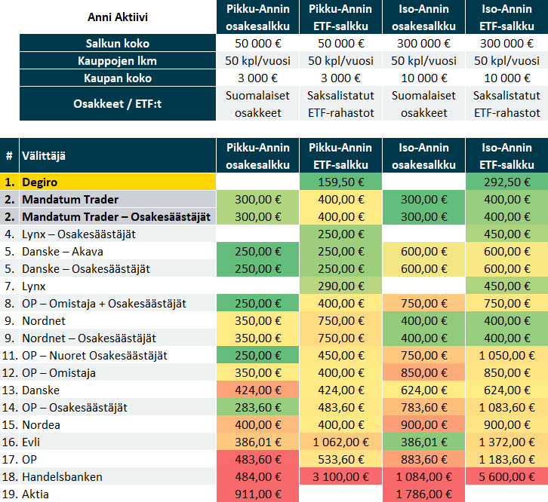Image resolution: width=548 pixels, height=502 pixels.
Task: Click the 'Handelsbanken' broker row name
Action: 118,477
